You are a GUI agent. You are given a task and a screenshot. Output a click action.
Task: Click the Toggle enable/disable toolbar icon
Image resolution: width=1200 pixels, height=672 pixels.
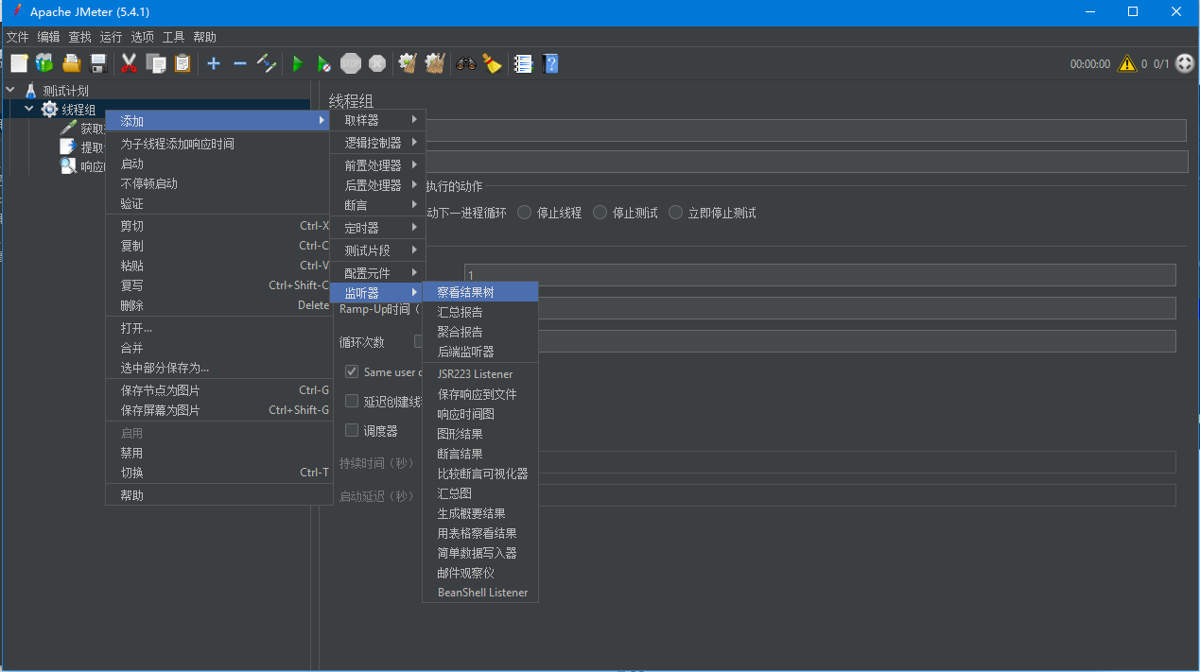pyautogui.click(x=267, y=63)
